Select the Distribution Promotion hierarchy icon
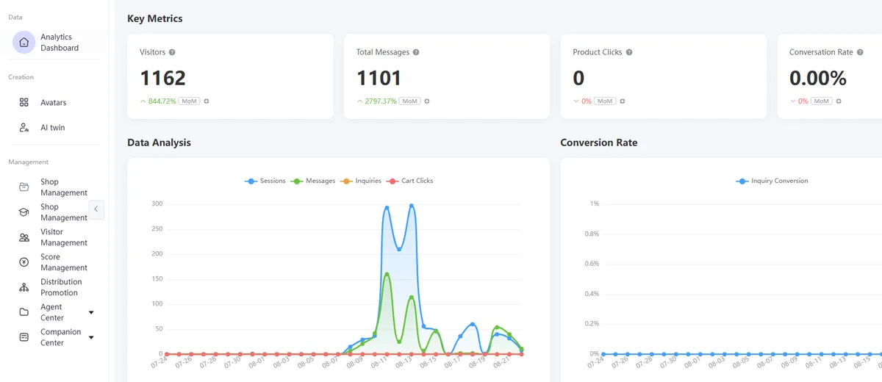This screenshot has width=882, height=382. pos(24,287)
